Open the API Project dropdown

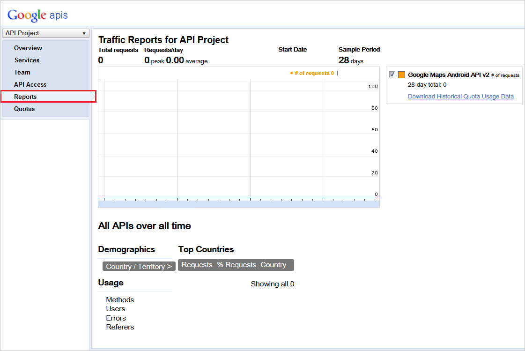pos(46,33)
